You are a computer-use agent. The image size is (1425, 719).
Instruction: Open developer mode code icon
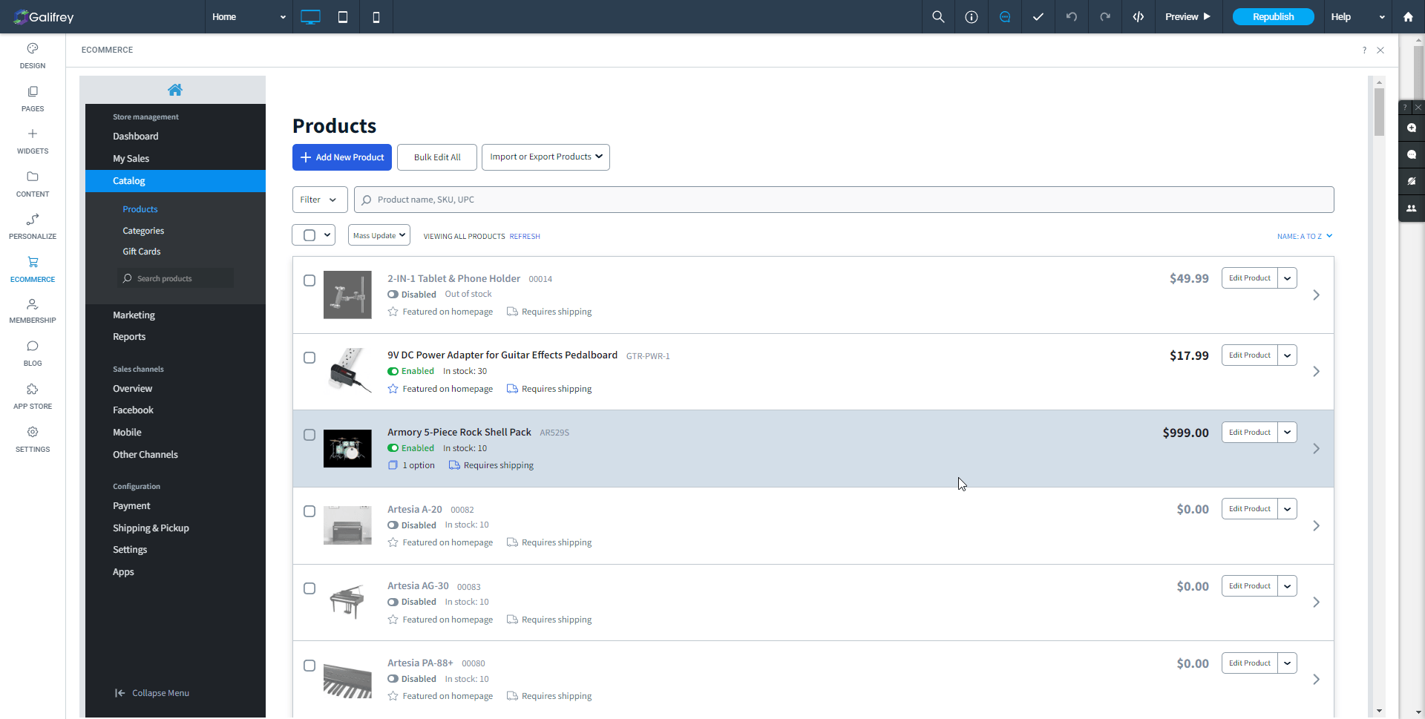pyautogui.click(x=1138, y=17)
